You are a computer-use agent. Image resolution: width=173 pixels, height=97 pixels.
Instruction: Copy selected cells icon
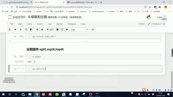tap(26, 29)
